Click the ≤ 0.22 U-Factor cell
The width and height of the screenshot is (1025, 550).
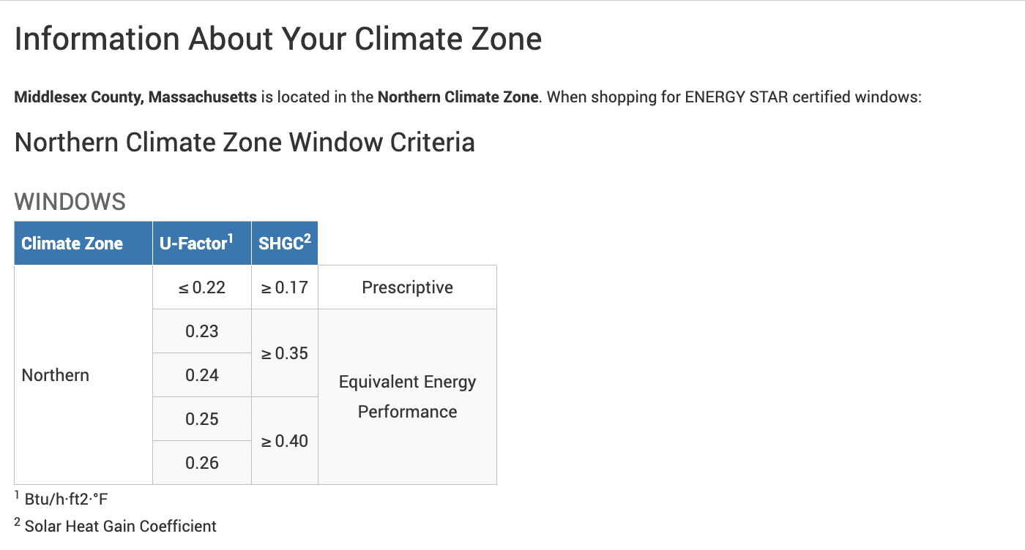point(202,287)
